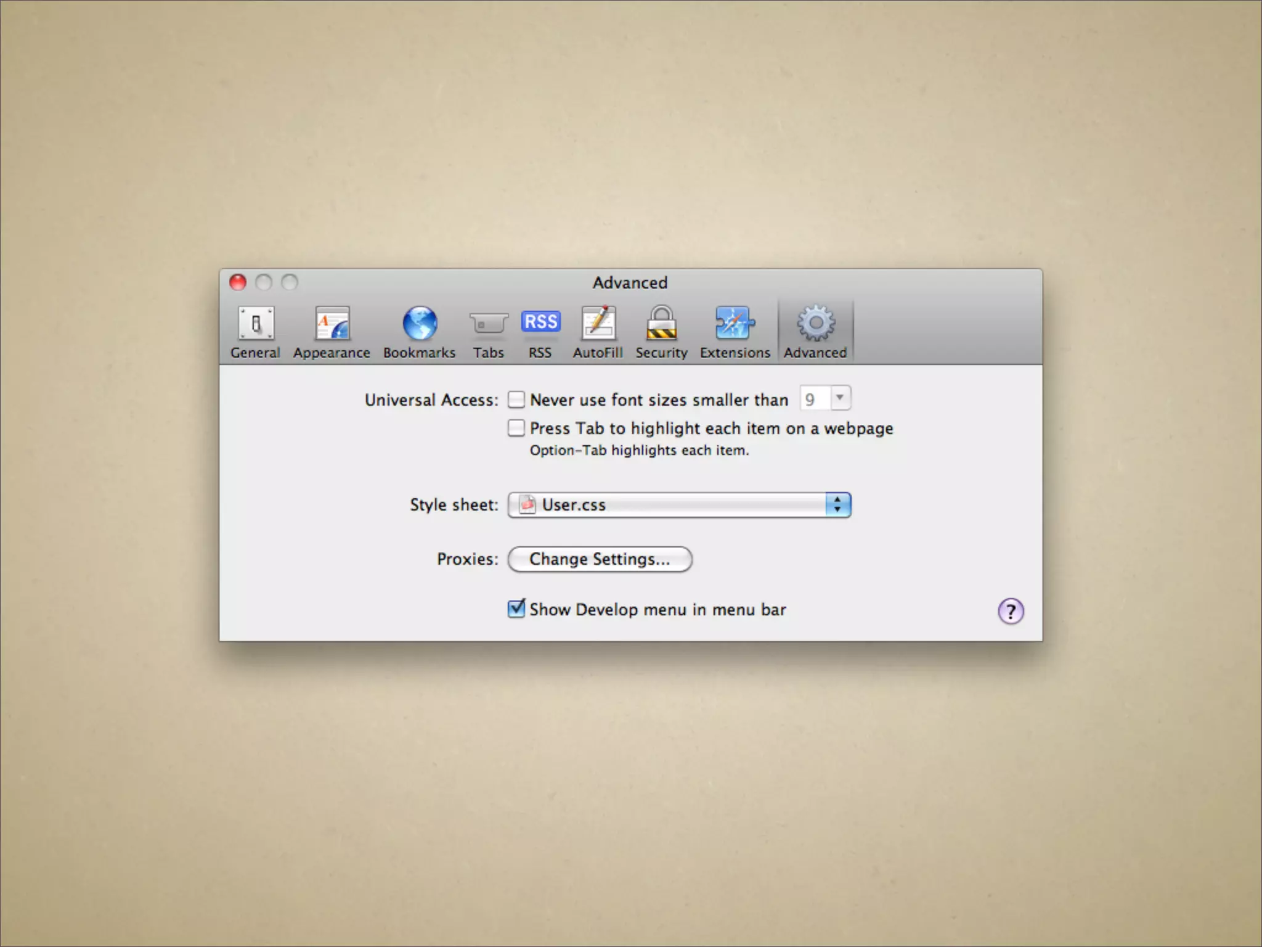The height and width of the screenshot is (947, 1262).
Task: Click the AutoFill pencil icon
Action: pos(598,323)
